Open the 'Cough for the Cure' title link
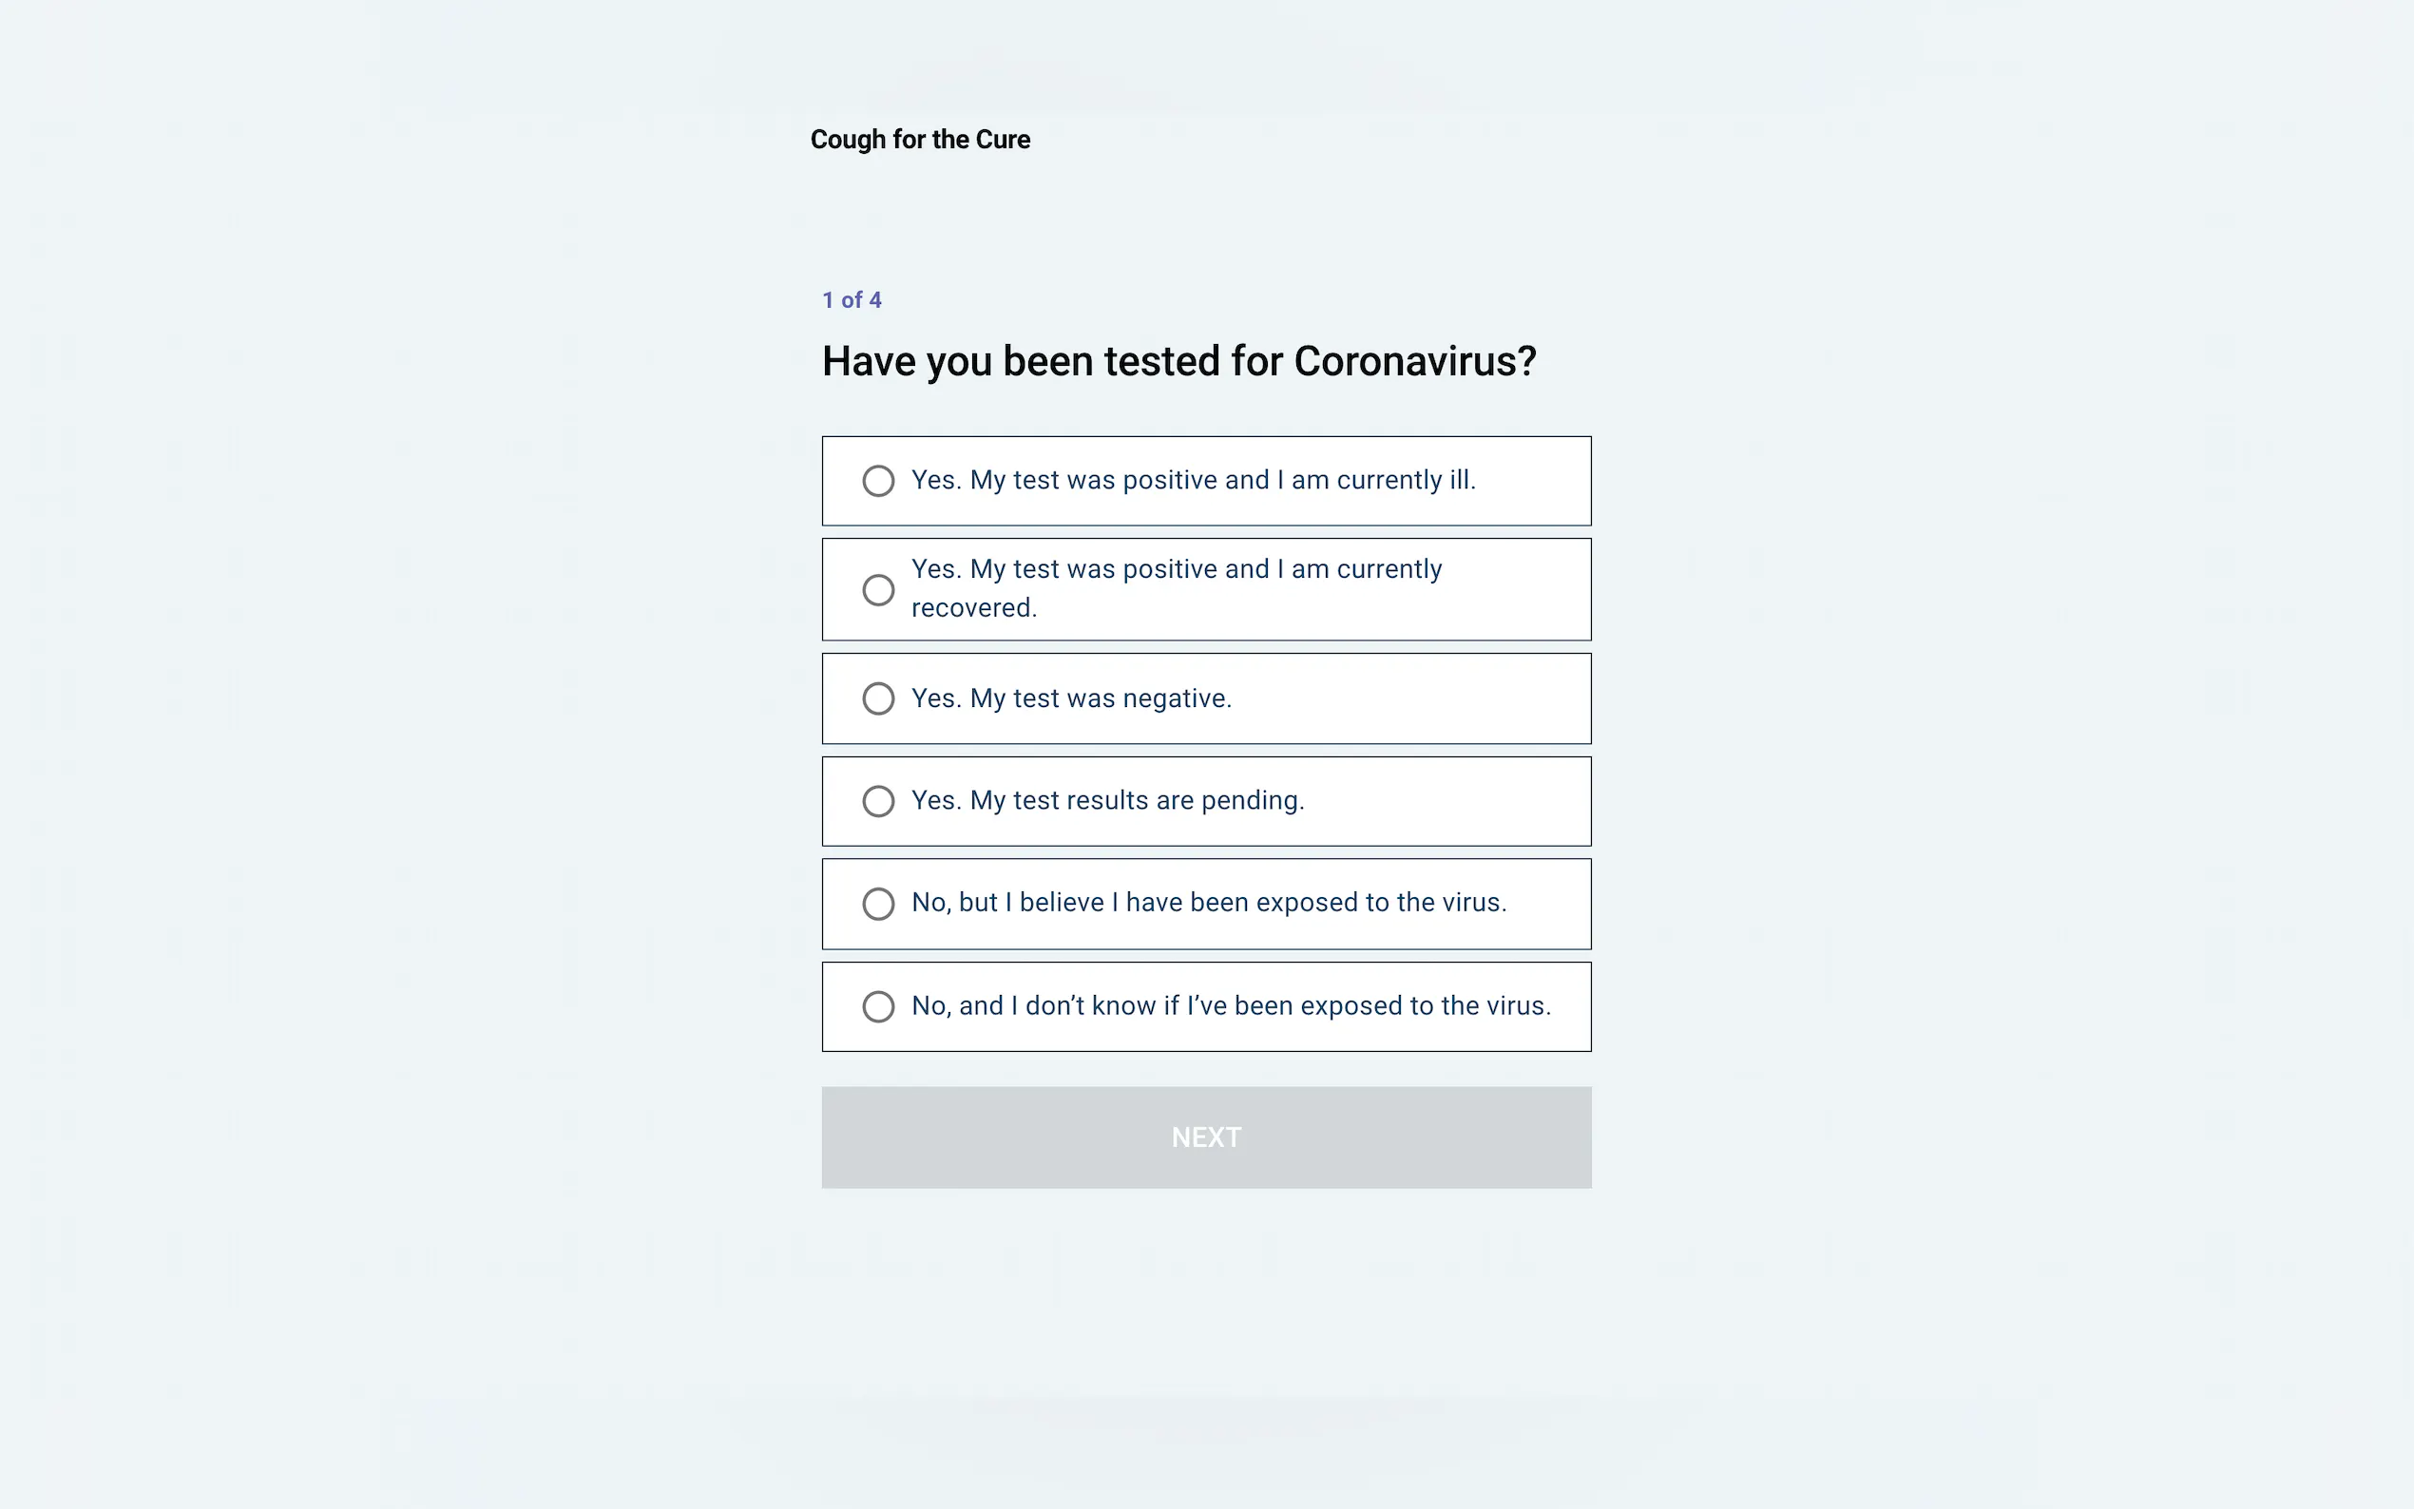Image resolution: width=2414 pixels, height=1509 pixels. 920,140
